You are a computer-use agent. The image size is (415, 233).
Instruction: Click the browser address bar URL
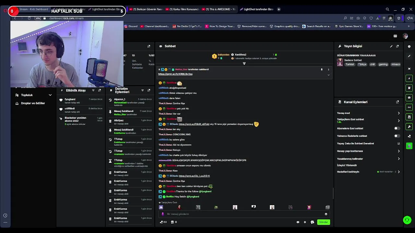click(x=66, y=18)
